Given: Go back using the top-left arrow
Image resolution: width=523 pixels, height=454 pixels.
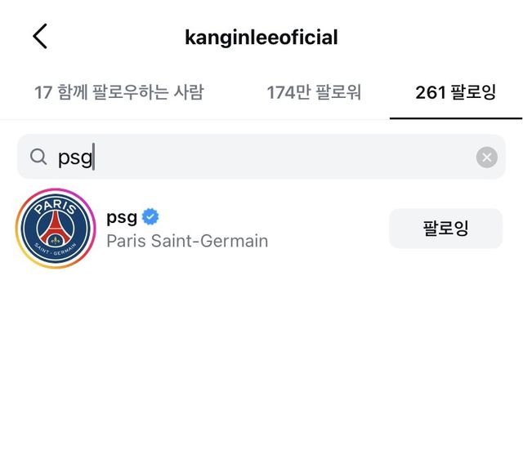Looking at the screenshot, I should (40, 37).
